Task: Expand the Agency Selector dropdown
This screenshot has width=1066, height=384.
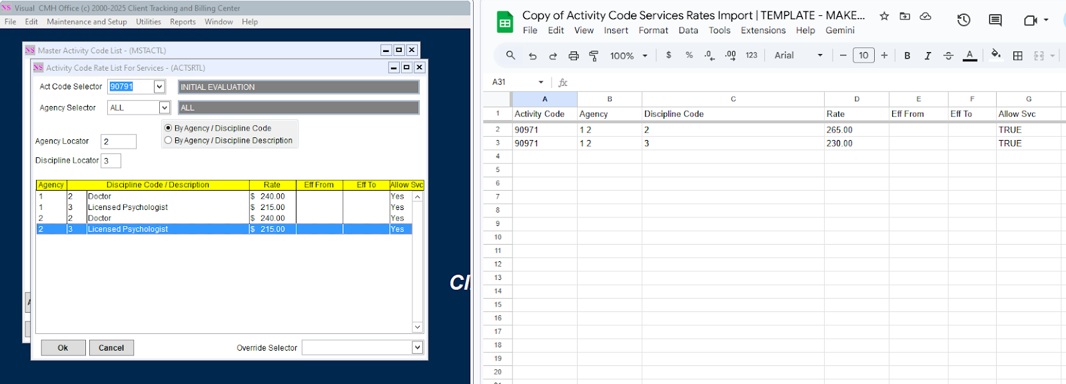Action: (x=165, y=107)
